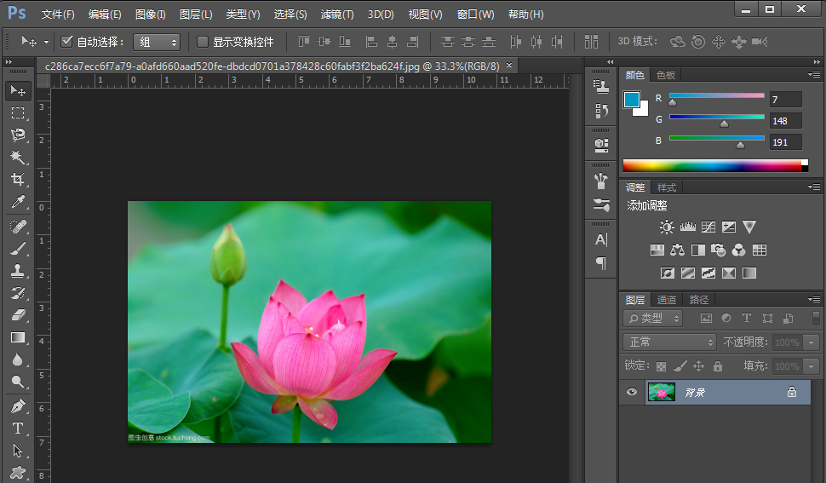Viewport: 826px width, 483px height.
Task: Hide the 背景 layer with eye icon
Action: [x=632, y=392]
